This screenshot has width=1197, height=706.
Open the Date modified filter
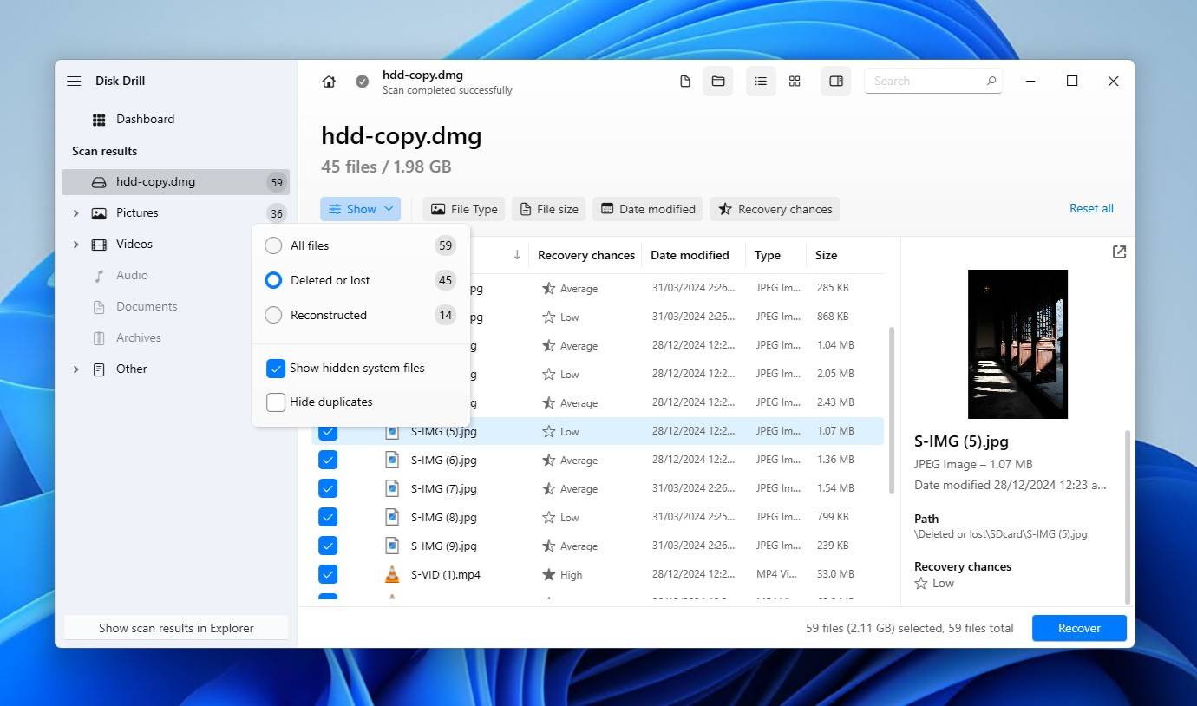tap(649, 209)
